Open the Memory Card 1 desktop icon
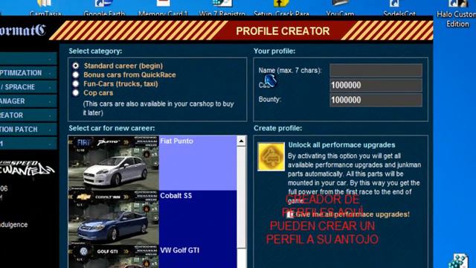Screen dimensions: 476x268 click(163, 8)
